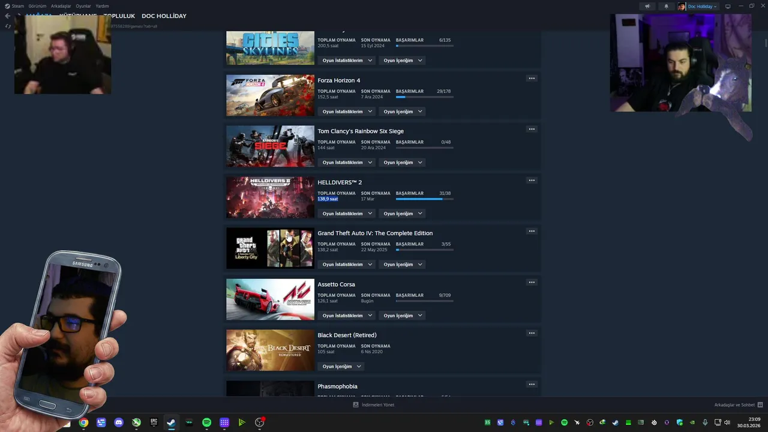Open the Assetto Corsa title link
The image size is (768, 432).
(x=336, y=284)
